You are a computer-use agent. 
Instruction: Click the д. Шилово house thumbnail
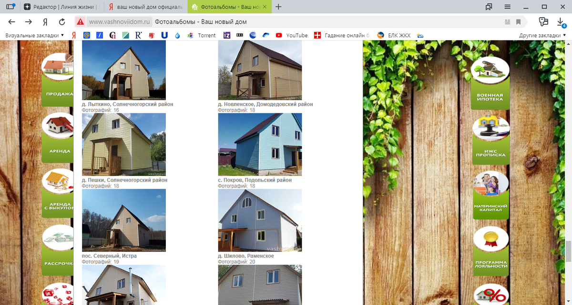click(x=260, y=221)
